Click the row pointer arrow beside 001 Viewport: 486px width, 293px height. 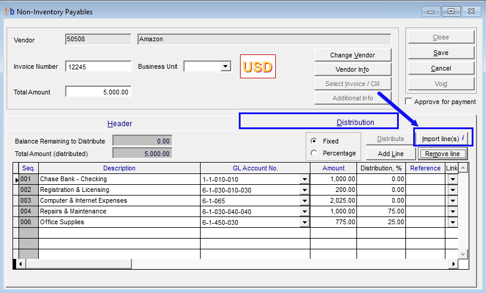click(x=16, y=179)
